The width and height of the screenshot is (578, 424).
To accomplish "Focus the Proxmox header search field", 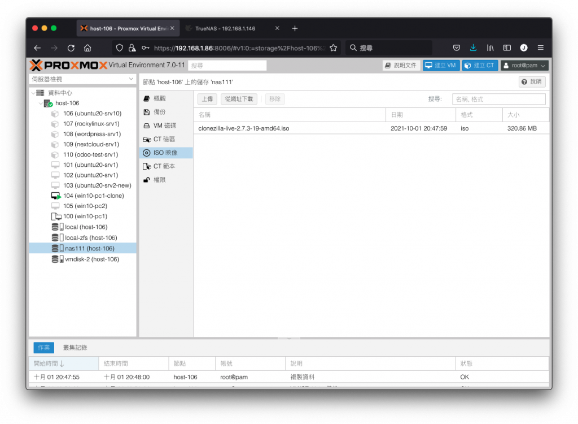I will (x=227, y=66).
